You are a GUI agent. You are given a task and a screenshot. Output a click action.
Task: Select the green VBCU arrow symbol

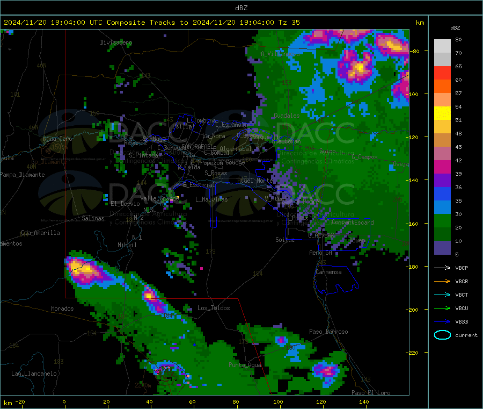point(442,308)
